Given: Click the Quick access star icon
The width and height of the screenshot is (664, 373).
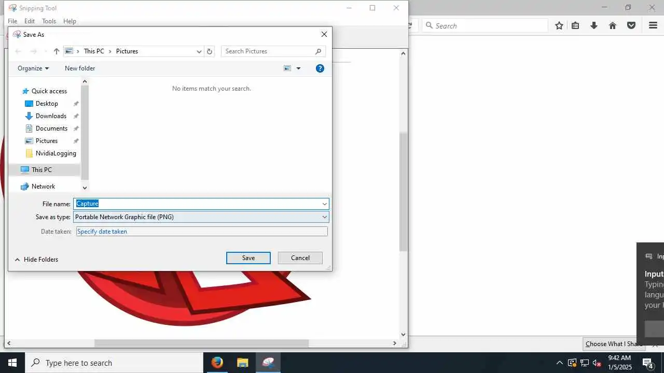Looking at the screenshot, I should 25,91.
